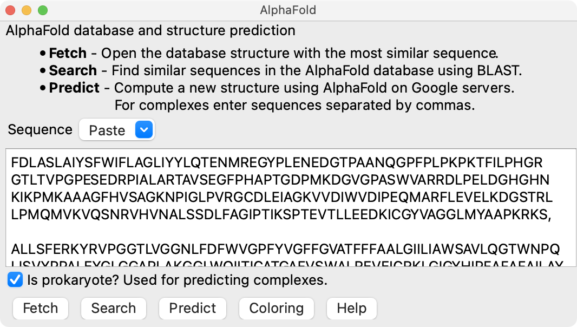The image size is (577, 327).
Task: Open the Coloring options
Action: (276, 308)
